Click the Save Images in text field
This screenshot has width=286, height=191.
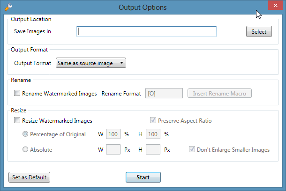[x=146, y=31]
